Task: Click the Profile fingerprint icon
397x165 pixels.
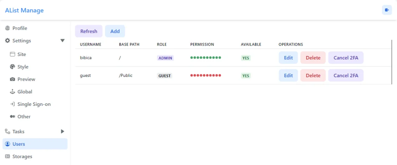Action: point(7,28)
